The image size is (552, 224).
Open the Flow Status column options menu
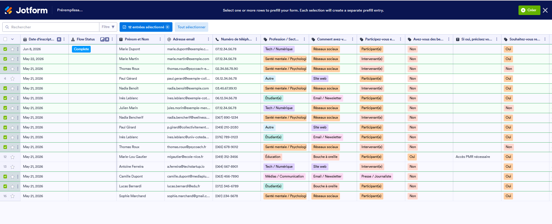pos(112,39)
